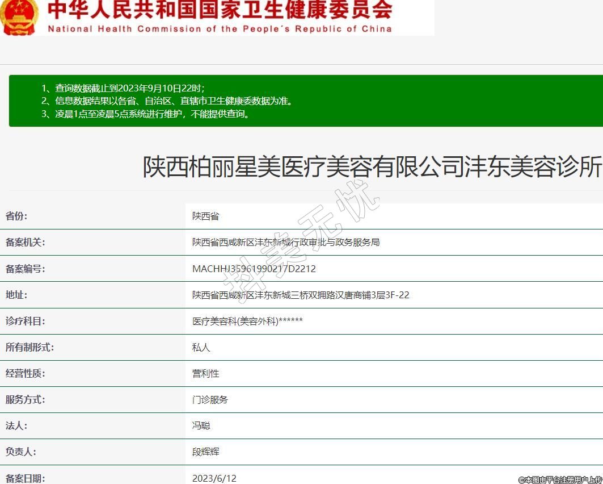The width and height of the screenshot is (603, 484).
Task: Click the 经营性质 value 营利性
Action: 206,373
